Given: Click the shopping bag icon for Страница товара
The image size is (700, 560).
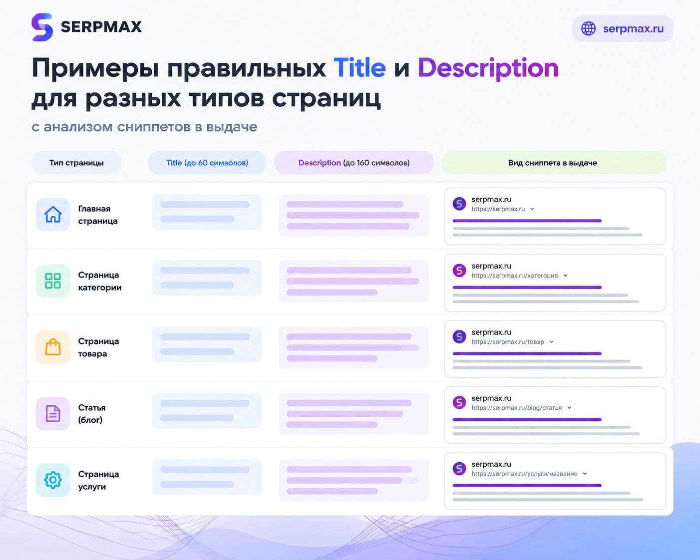Looking at the screenshot, I should coord(53,347).
